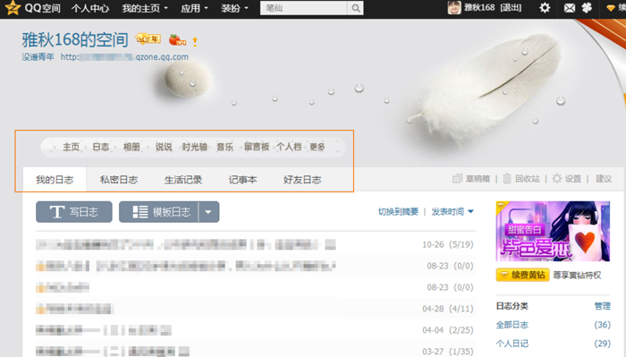Click the 雅秋168 username link
Screen dimensions: 626x357
(x=479, y=7)
